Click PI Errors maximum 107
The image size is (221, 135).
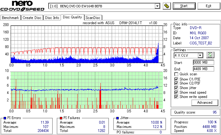[45, 126]
